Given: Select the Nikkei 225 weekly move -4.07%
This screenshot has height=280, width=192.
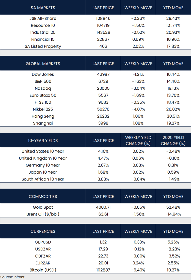Looking at the screenshot, I should 138,109.
